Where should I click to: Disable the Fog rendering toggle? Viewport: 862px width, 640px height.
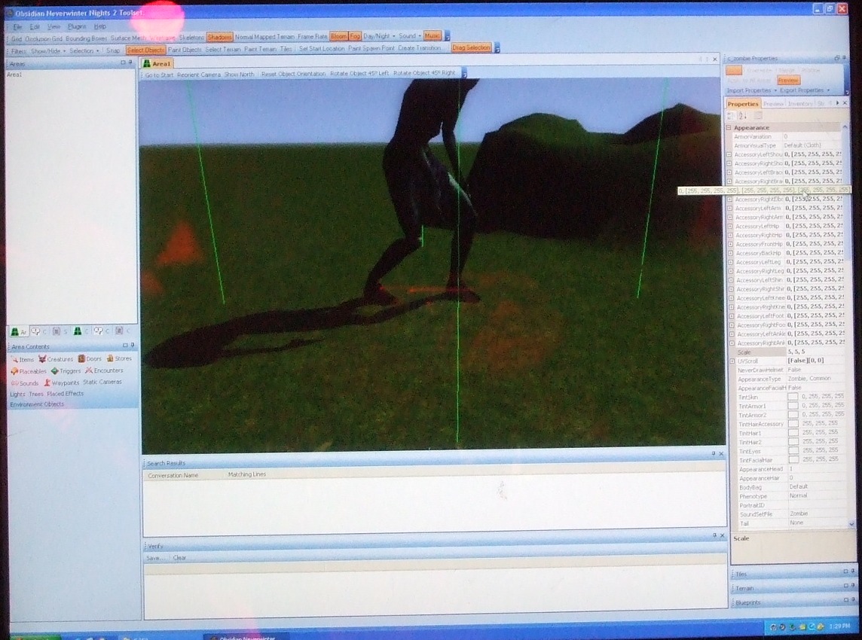355,36
